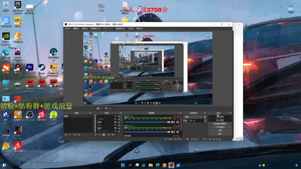Image resolution: width=301 pixels, height=169 pixels.
Task: Hide the 野排 text source via eye icon
Action: 116,122
